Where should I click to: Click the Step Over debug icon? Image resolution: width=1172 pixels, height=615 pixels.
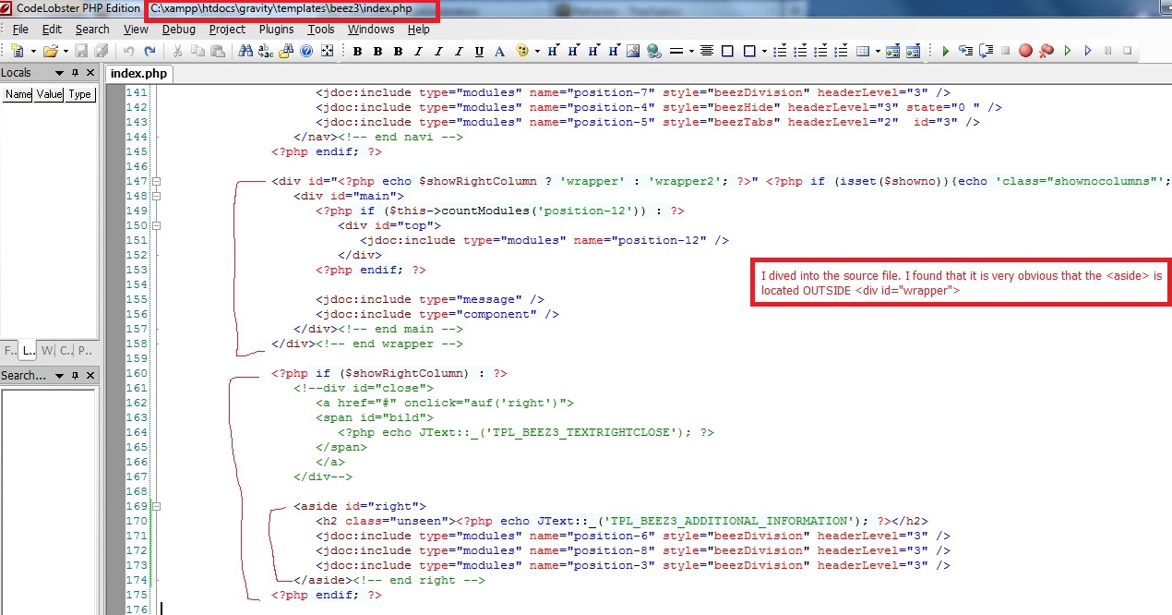point(986,51)
